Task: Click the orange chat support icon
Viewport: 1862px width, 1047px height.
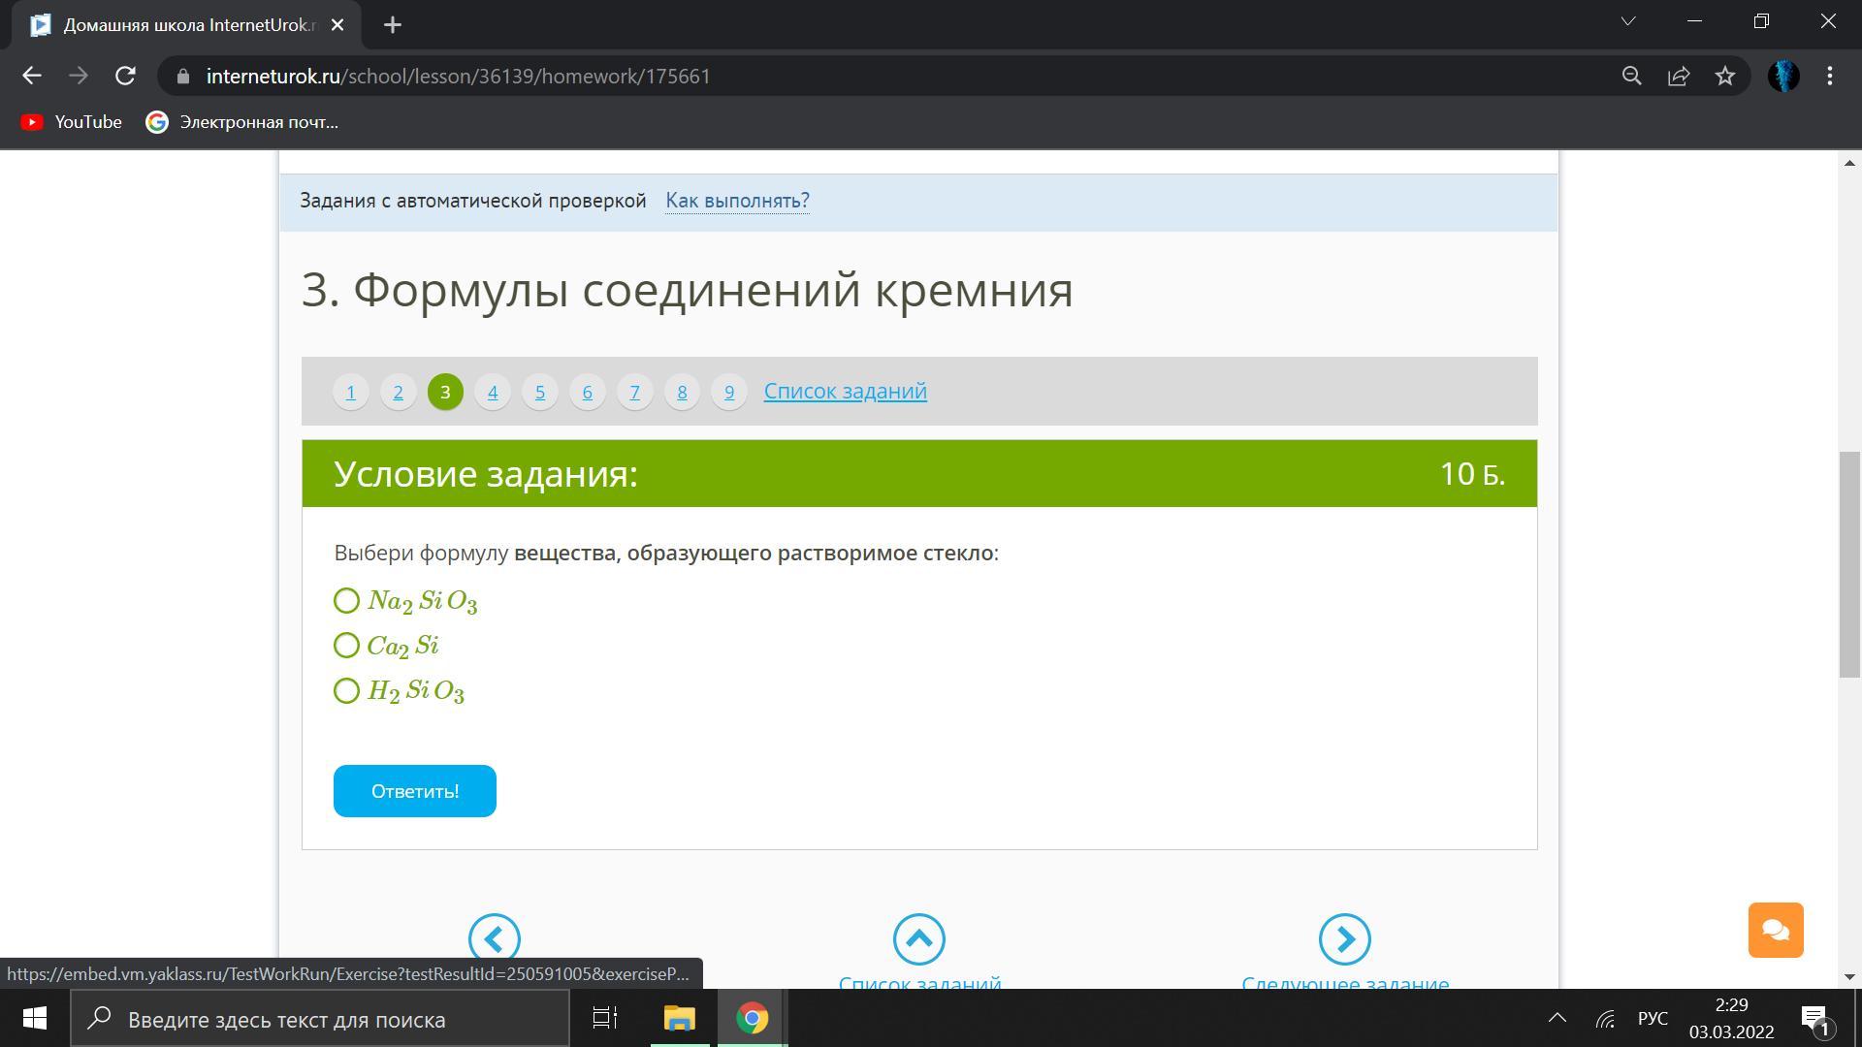Action: click(x=1775, y=930)
